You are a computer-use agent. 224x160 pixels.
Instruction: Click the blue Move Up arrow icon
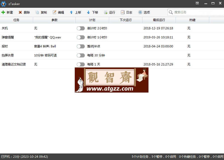pos(71,13)
